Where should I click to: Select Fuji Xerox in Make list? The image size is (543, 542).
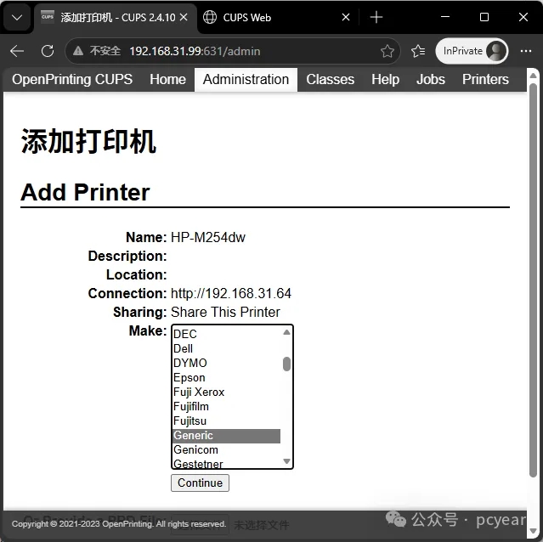tap(227, 392)
